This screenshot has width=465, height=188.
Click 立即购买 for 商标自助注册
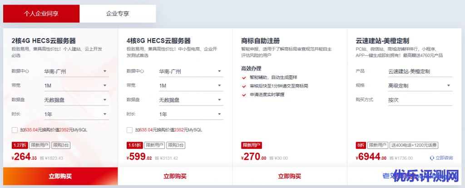point(290,176)
